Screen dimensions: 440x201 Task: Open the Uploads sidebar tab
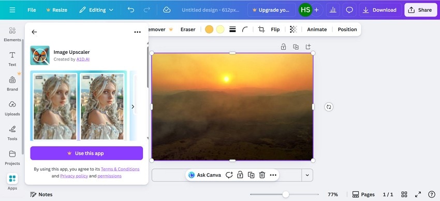coord(12,109)
